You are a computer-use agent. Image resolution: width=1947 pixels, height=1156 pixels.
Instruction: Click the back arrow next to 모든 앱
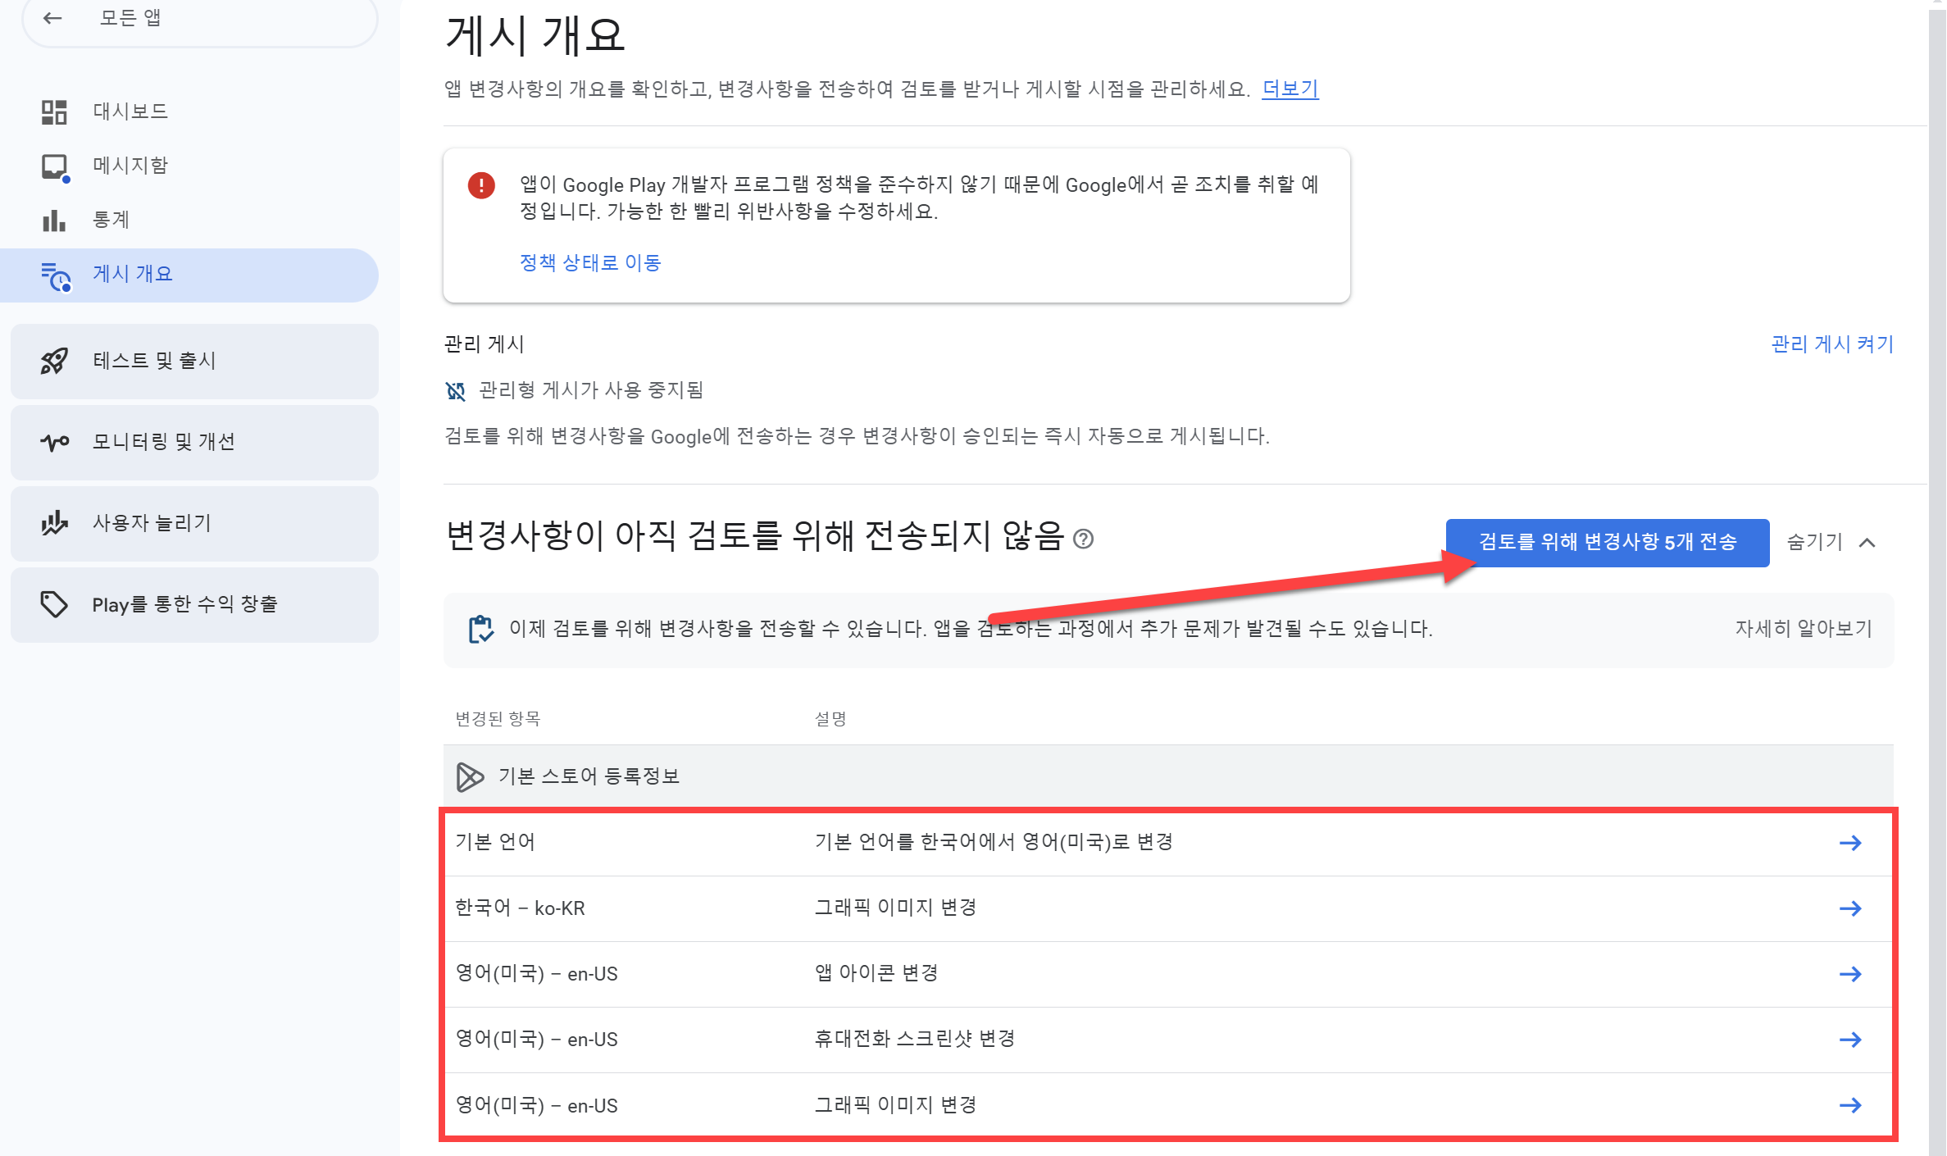[x=52, y=18]
